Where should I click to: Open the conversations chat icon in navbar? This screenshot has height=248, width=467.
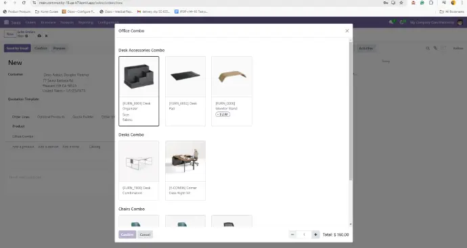(x=391, y=22)
